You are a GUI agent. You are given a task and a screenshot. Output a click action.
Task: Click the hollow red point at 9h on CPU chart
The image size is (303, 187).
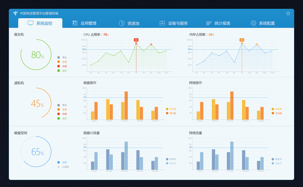pos(151,45)
